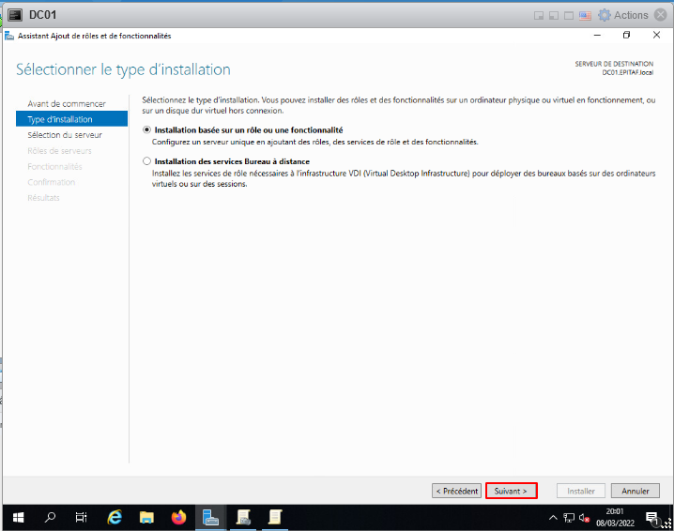The height and width of the screenshot is (531, 674).
Task: Open the notification center icon
Action: point(652,517)
